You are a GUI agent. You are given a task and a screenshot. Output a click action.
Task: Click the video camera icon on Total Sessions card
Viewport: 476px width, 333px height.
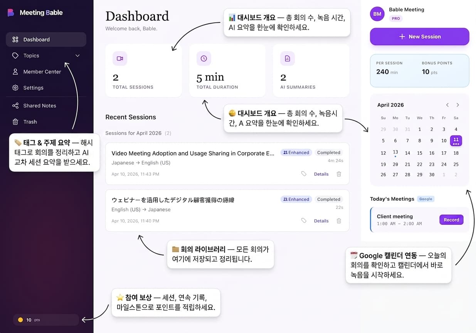pyautogui.click(x=119, y=58)
